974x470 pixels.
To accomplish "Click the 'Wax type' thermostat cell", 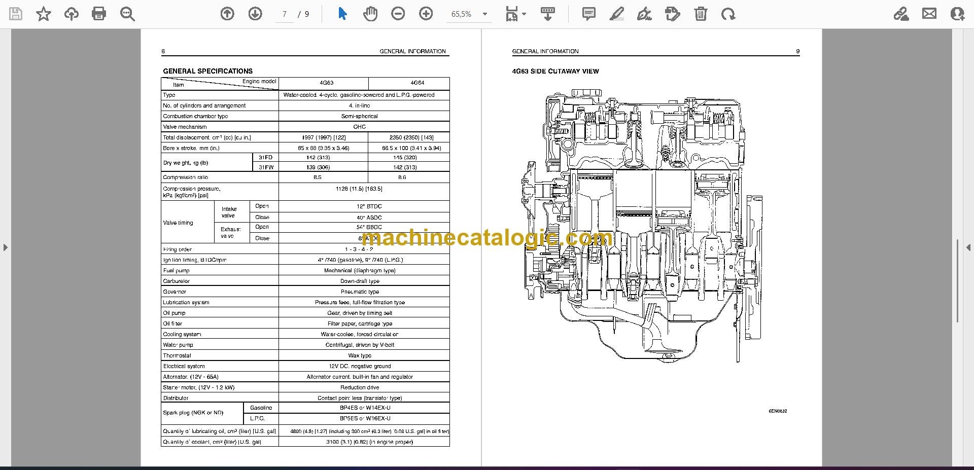I will tap(360, 356).
